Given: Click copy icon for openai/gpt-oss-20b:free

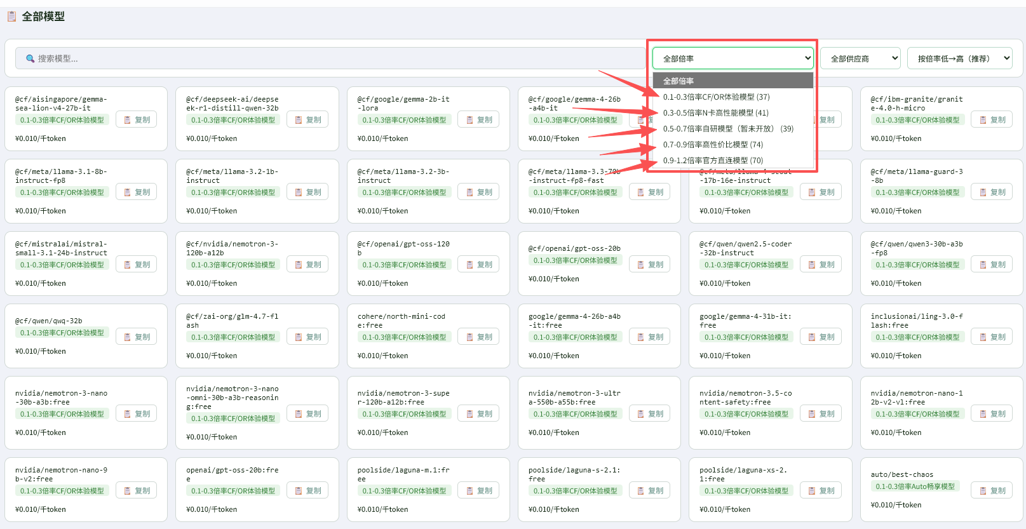Looking at the screenshot, I should click(x=299, y=491).
